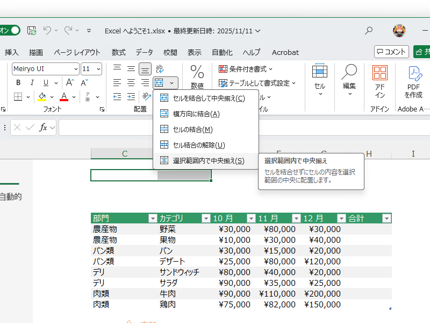Click the search magnifier in title bar

click(x=369, y=31)
